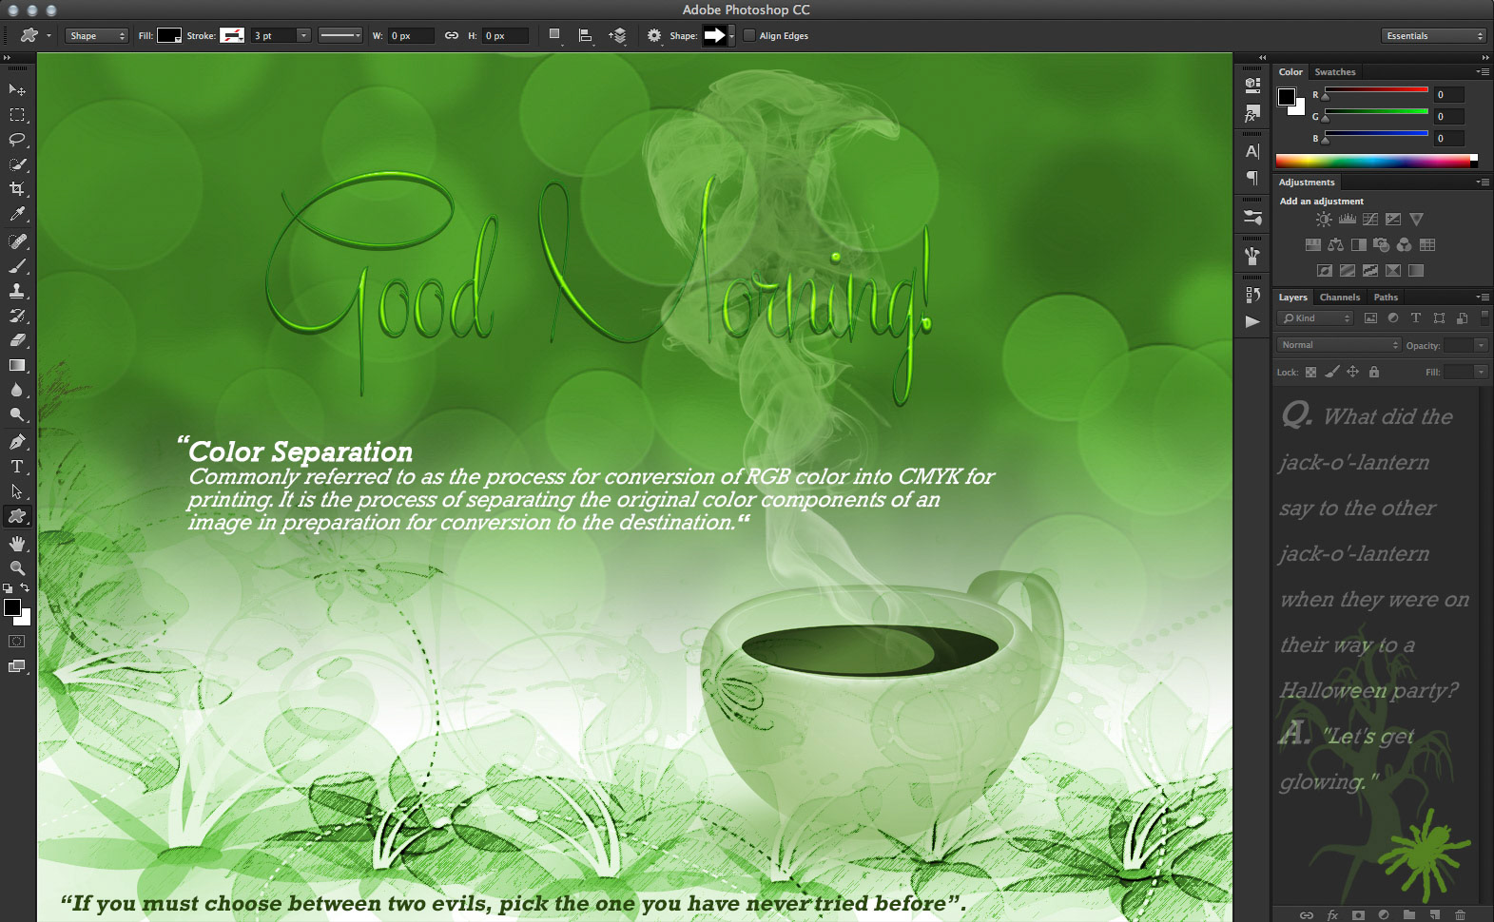Select the Move tool
This screenshot has height=922, width=1494.
tap(17, 89)
